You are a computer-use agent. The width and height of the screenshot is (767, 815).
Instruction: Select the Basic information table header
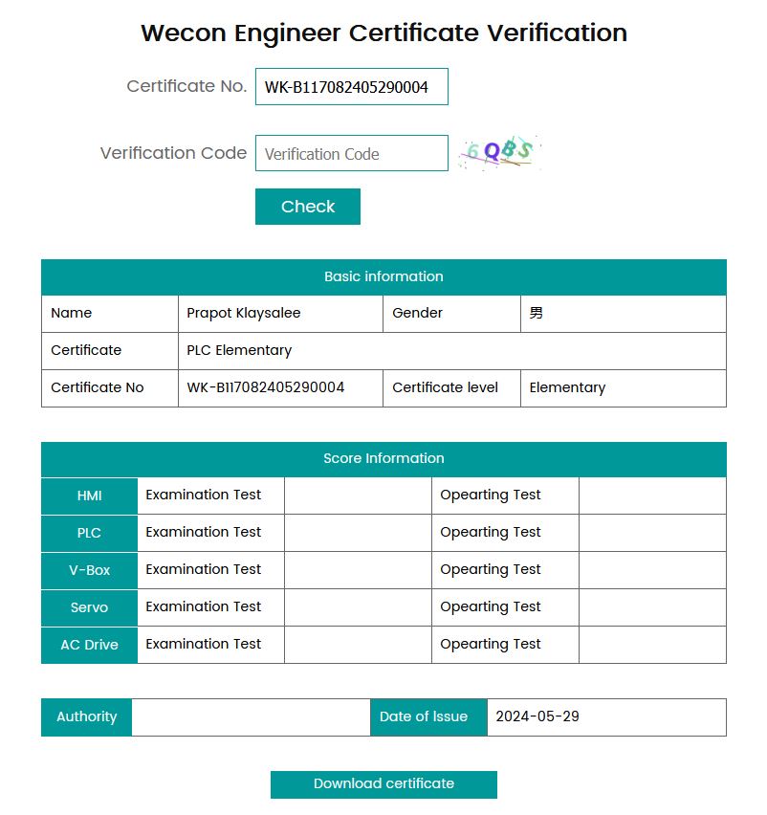click(383, 276)
